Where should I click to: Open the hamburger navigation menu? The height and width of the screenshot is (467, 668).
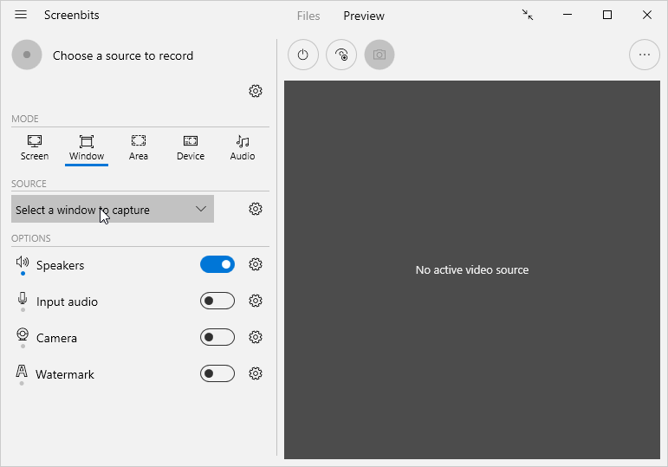(21, 15)
